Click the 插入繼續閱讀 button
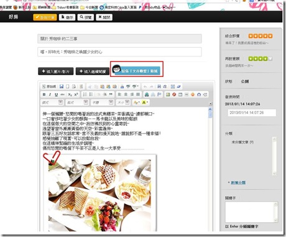Viewport: 286px width, 237px height. click(x=93, y=71)
